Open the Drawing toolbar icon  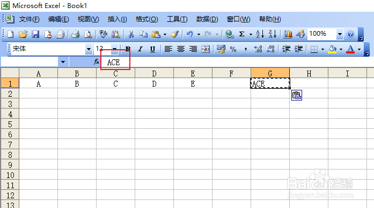[300, 34]
